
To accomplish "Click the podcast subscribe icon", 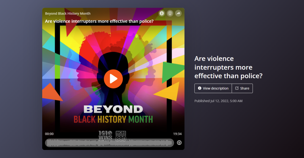I will tap(170, 13).
